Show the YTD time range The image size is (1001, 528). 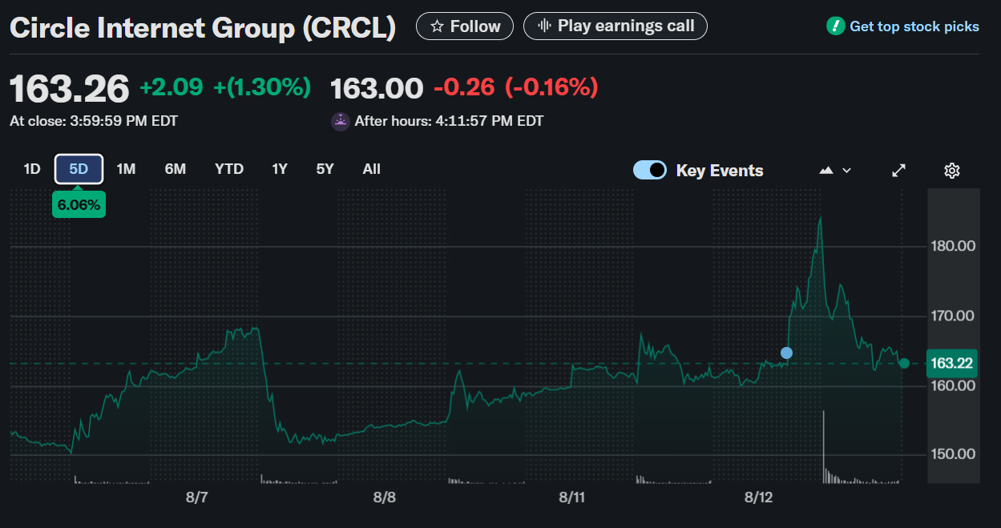pos(229,169)
